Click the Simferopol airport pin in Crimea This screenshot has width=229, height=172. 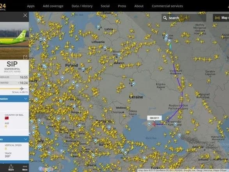[x=149, y=124]
